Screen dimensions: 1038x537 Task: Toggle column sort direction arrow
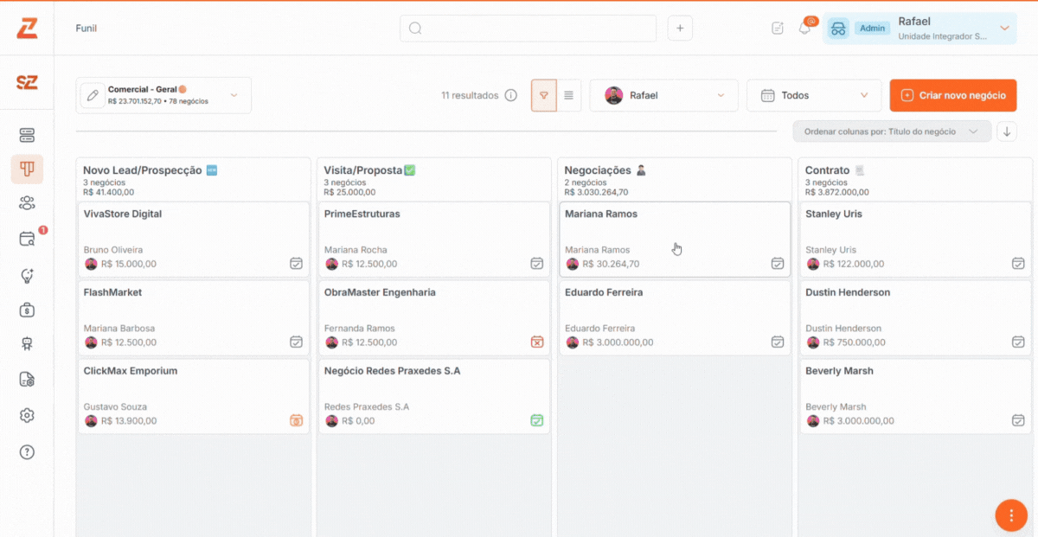1006,131
